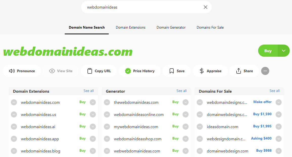Click the Copy URL clipboard button

tap(99, 71)
